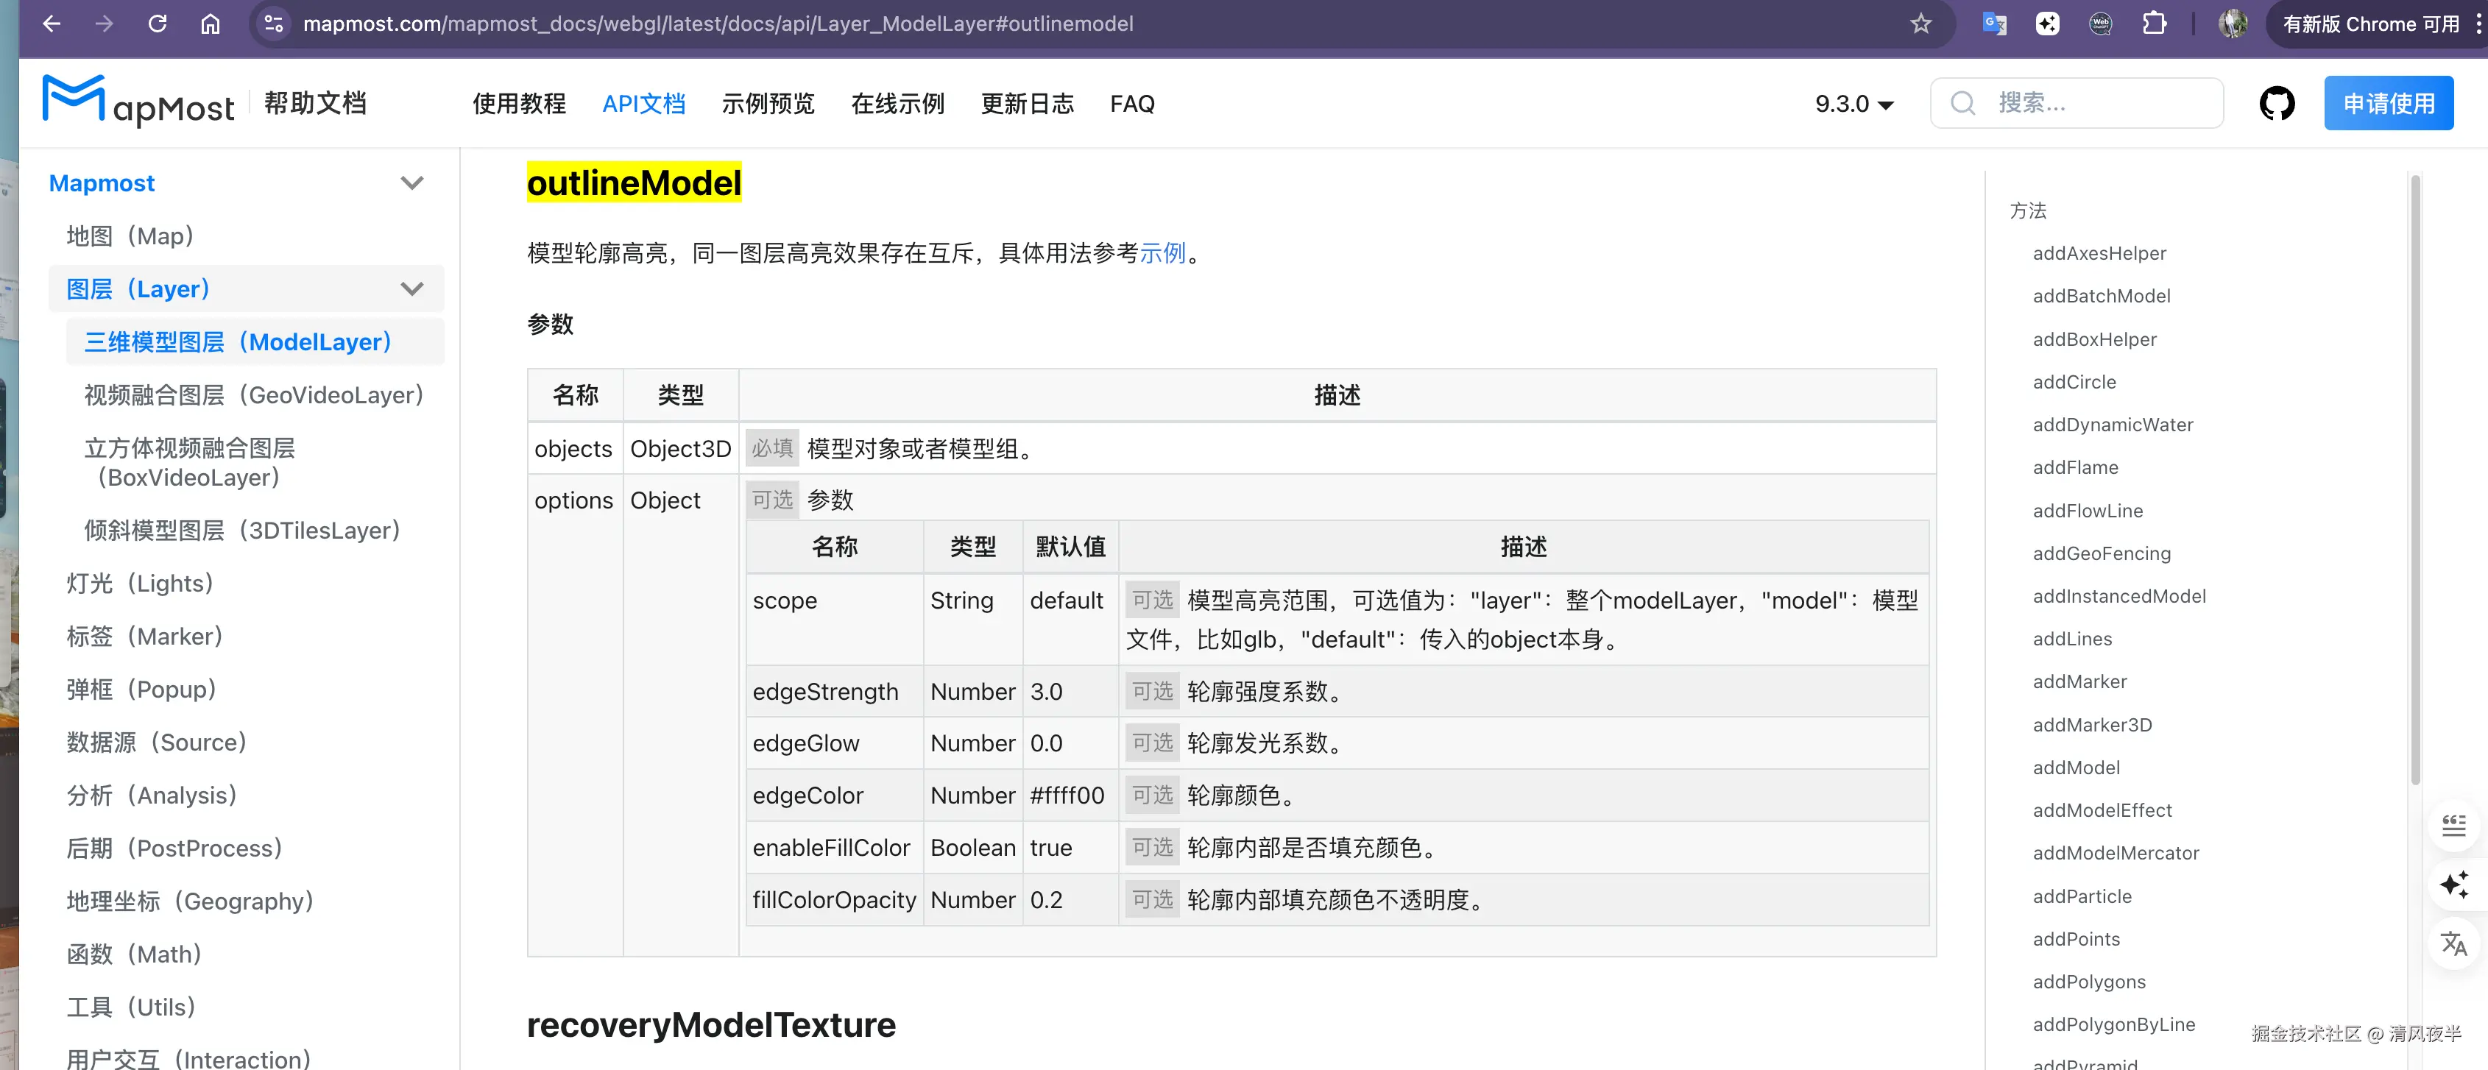Switch to the 在线示例 nav tab
This screenshot has height=1070, width=2488.
(897, 103)
